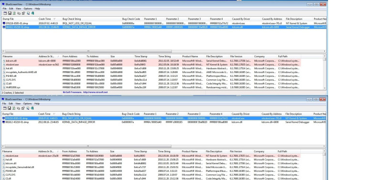The image size is (382, 180).
Task: Sort by Bug Check String column, upper window
Action: [91, 19]
